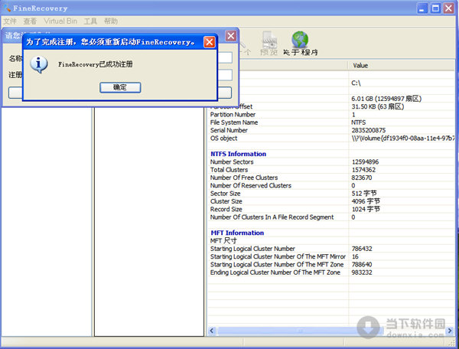Click the NTFS Information section heading
The image size is (459, 349).
[238, 154]
